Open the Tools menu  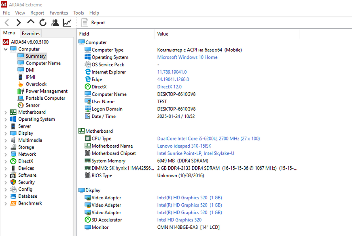pyautogui.click(x=78, y=13)
